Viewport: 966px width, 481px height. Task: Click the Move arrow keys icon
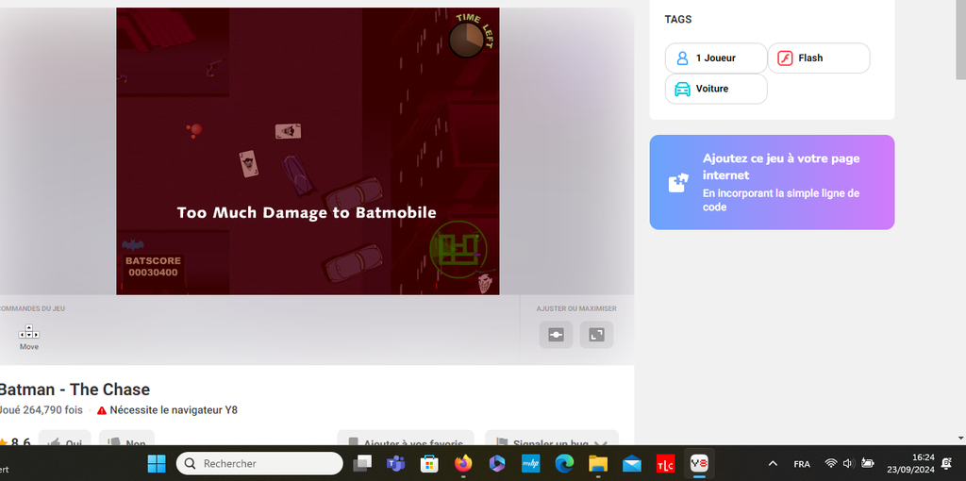pyautogui.click(x=29, y=331)
